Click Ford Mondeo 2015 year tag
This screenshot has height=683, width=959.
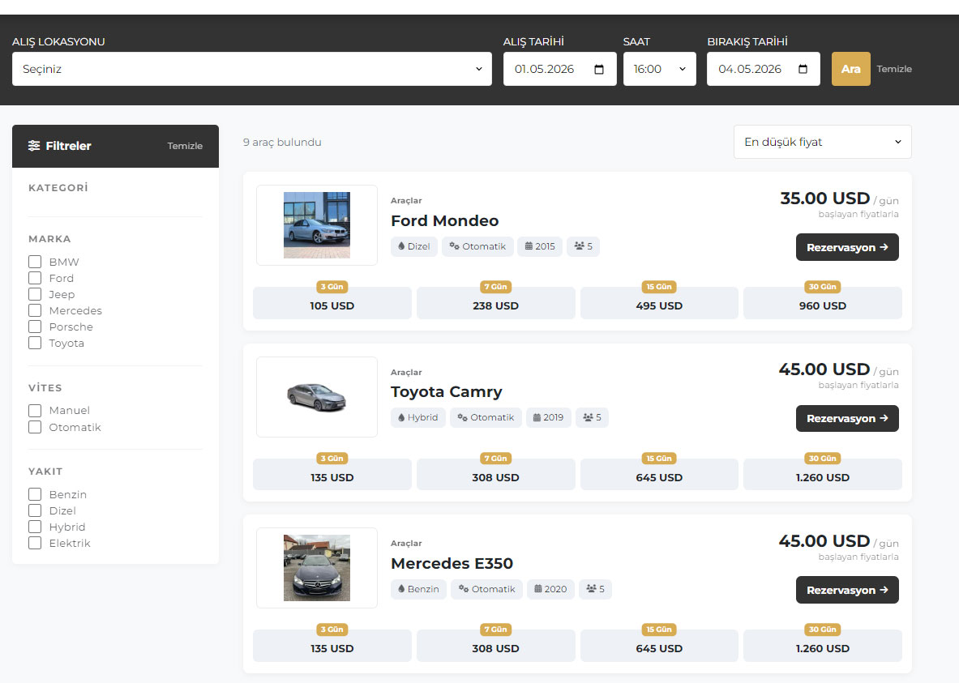539,246
